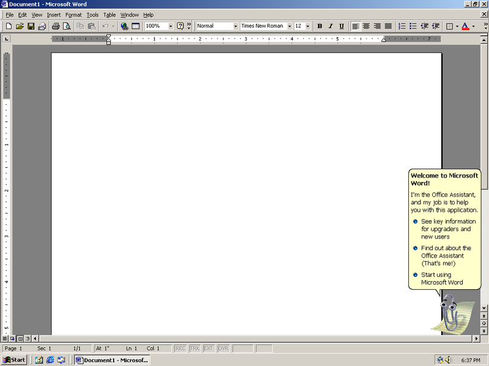489x366 pixels.
Task: Show more Standard toolbar buttons chevron
Action: pos(189,26)
